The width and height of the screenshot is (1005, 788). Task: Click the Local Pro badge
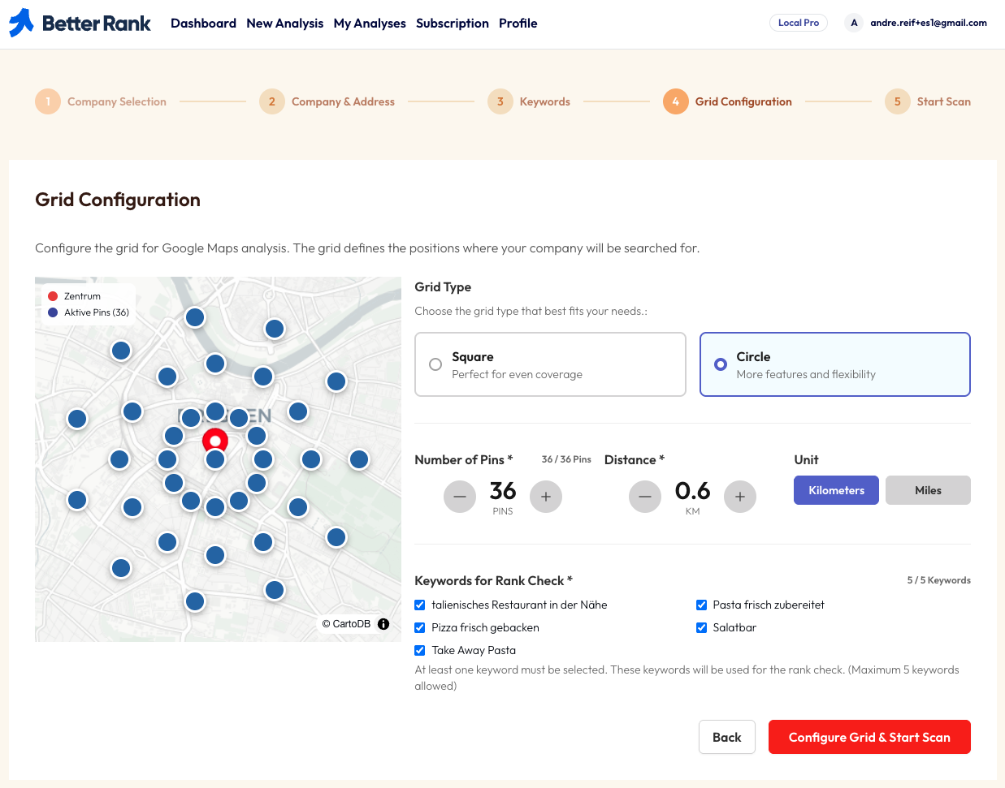point(798,23)
